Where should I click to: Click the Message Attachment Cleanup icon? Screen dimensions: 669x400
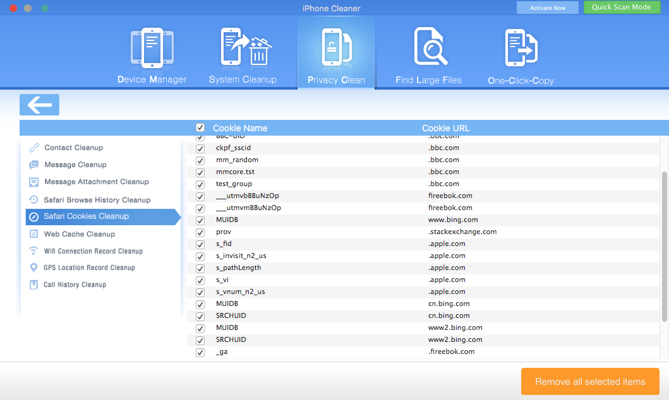(33, 182)
